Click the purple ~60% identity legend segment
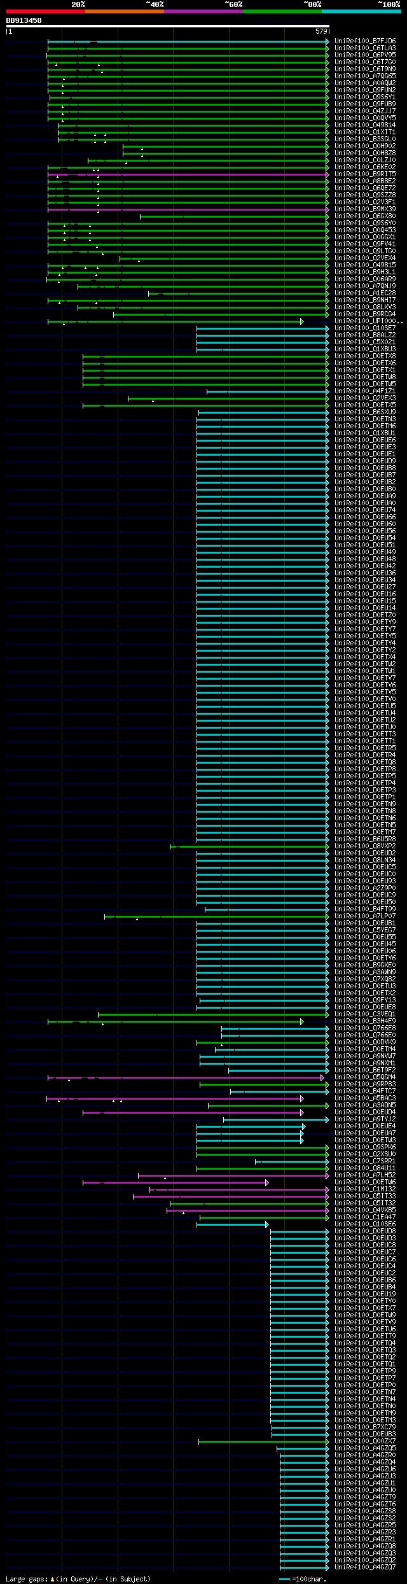 (203, 11)
